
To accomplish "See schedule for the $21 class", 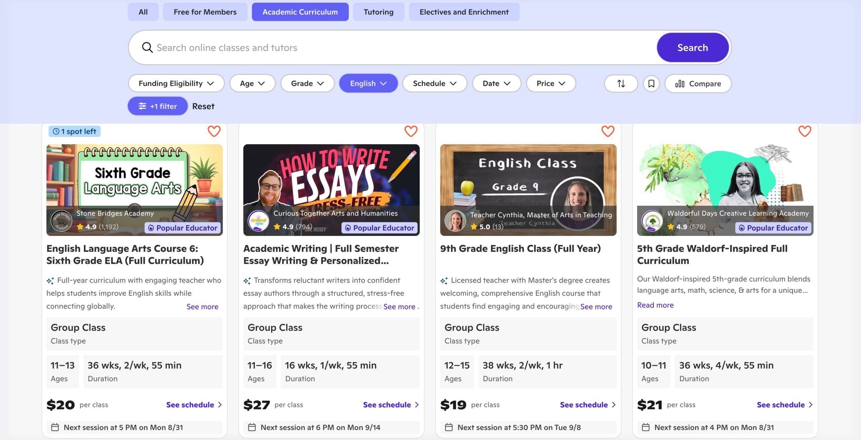I will point(785,405).
